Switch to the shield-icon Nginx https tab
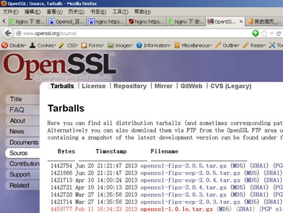Viewport: 283px width, 213px height. click(x=146, y=22)
